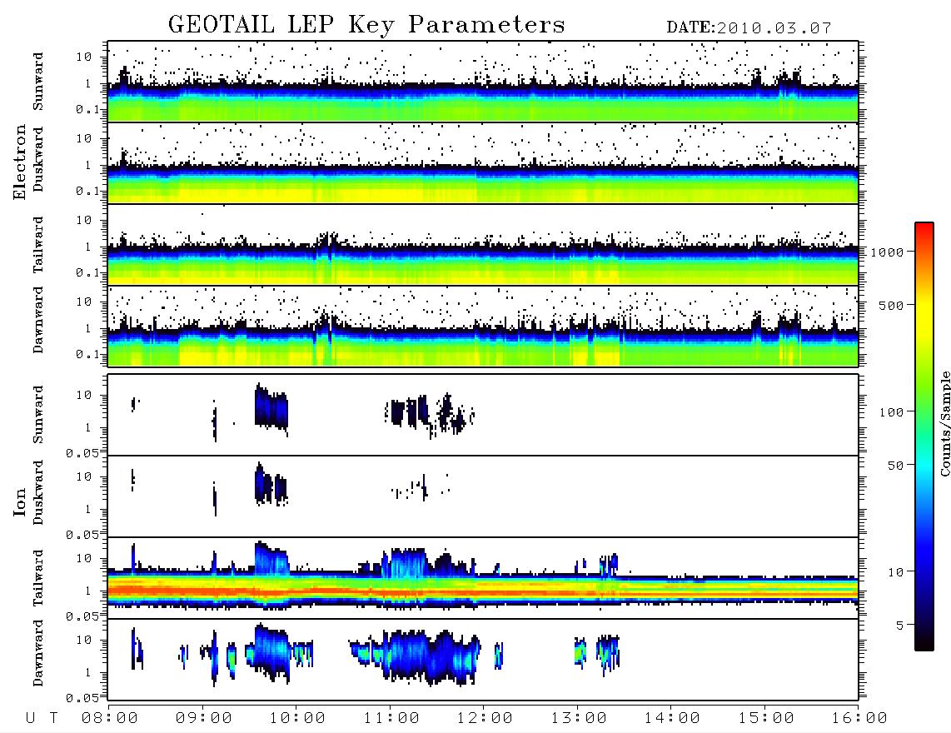This screenshot has width=951, height=733.
Task: Click the 0.1 tick of Electron Sunward axis
Action: (x=87, y=109)
